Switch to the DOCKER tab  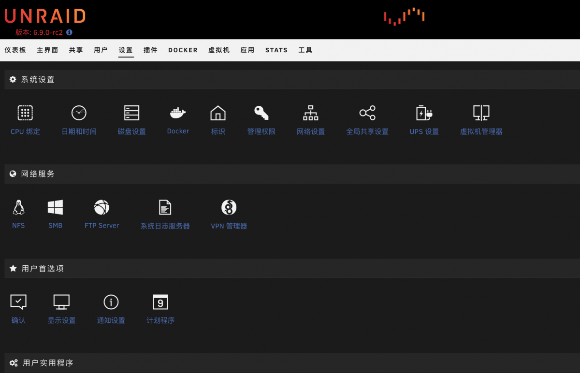click(183, 50)
